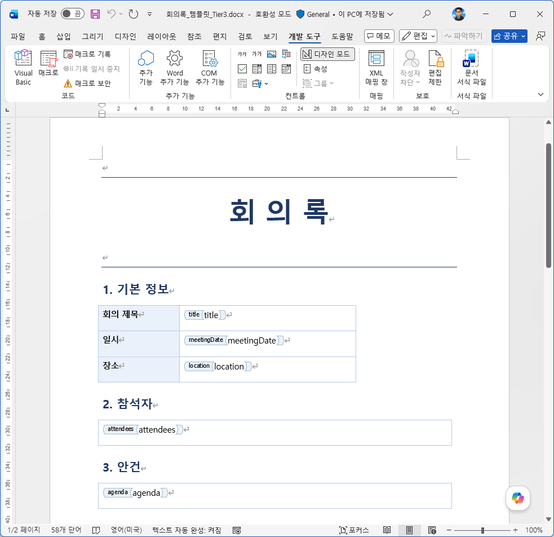This screenshot has height=537, width=554.
Task: Open the 파일 tab
Action: [17, 36]
